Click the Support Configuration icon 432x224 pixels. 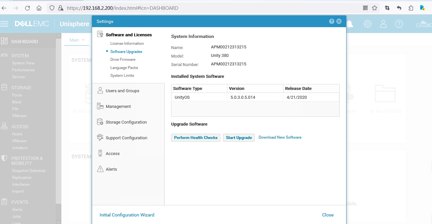pos(100,138)
